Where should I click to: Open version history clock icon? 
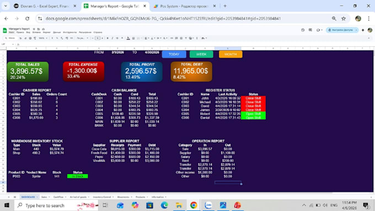pyautogui.click(x=303, y=30)
